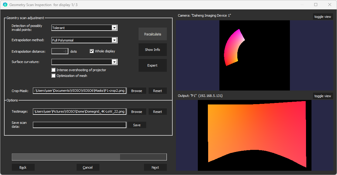Browse for a Crop-Mask file

(137, 91)
